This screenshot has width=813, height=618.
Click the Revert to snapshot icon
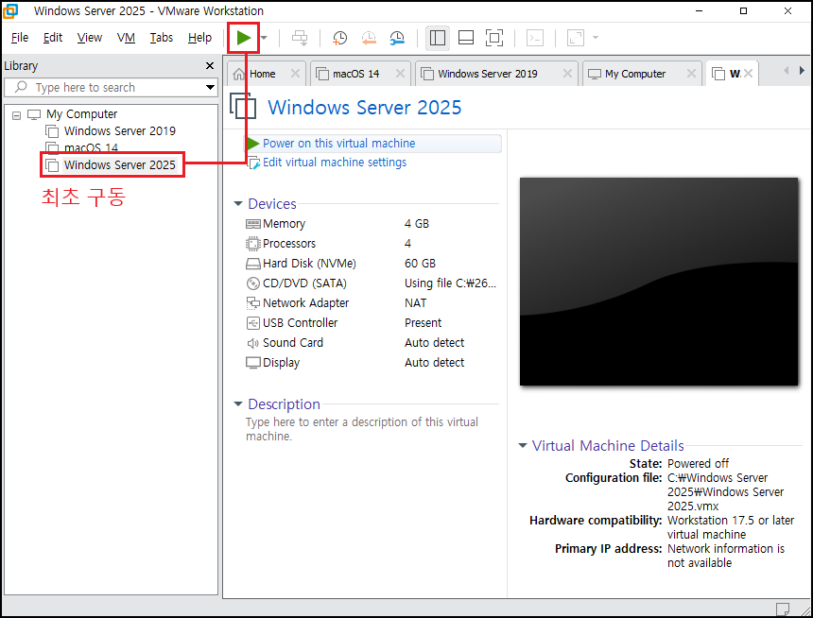click(x=369, y=38)
